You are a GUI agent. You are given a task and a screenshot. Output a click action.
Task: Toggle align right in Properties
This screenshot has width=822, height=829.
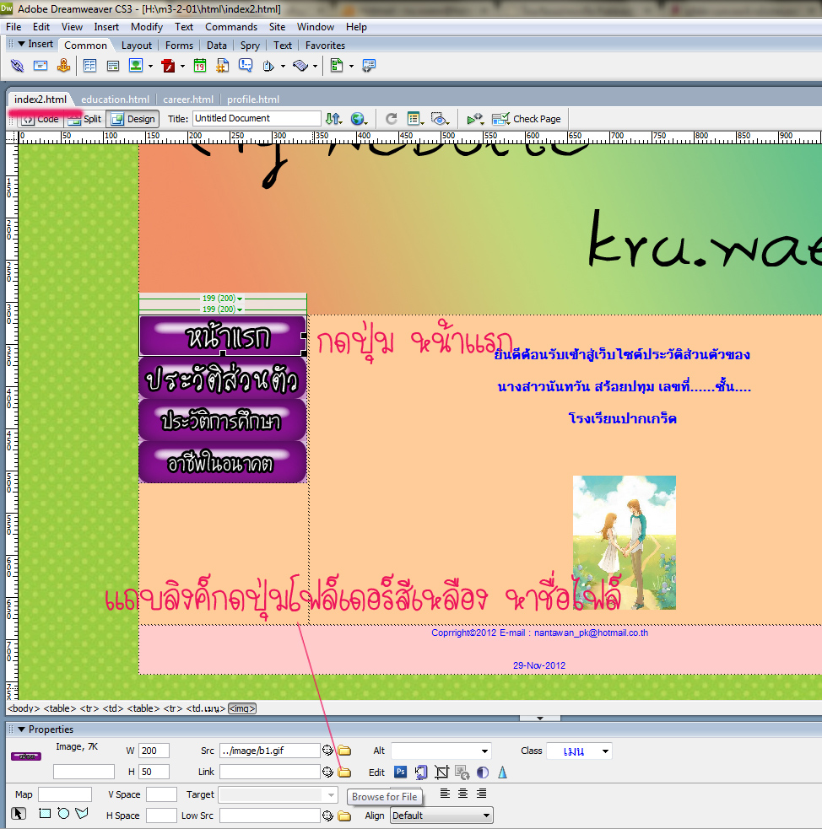pos(481,794)
